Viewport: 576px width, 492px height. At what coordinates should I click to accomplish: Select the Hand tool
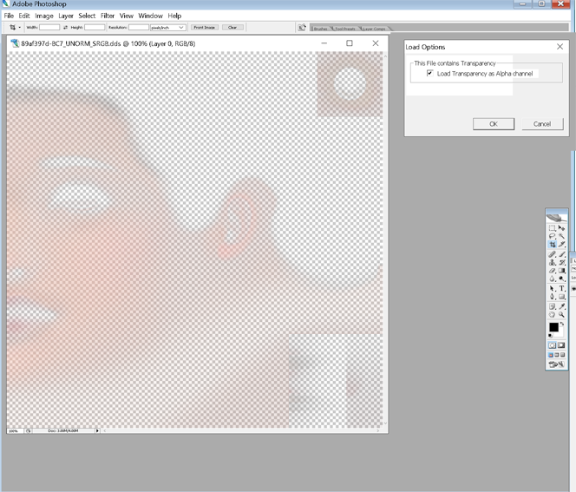tap(552, 314)
